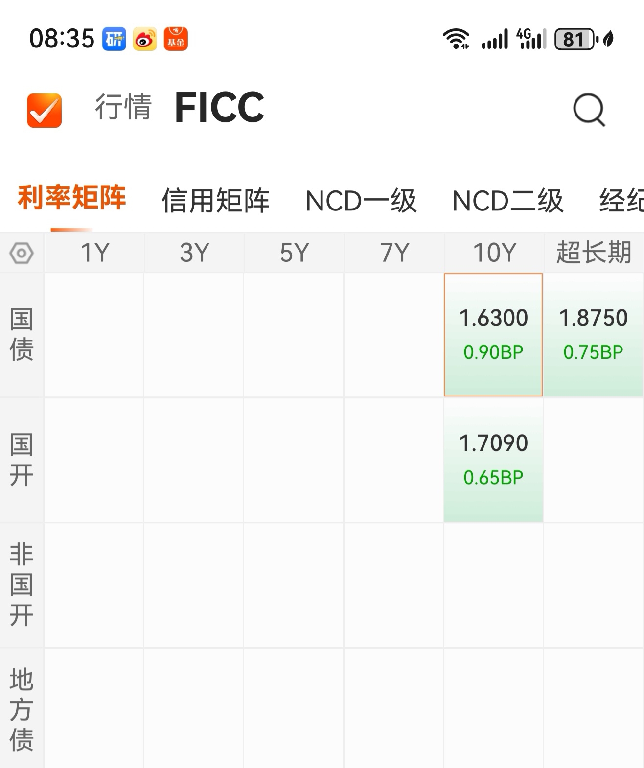Tap the Weibo notification icon
This screenshot has height=768, width=644.
pyautogui.click(x=145, y=39)
